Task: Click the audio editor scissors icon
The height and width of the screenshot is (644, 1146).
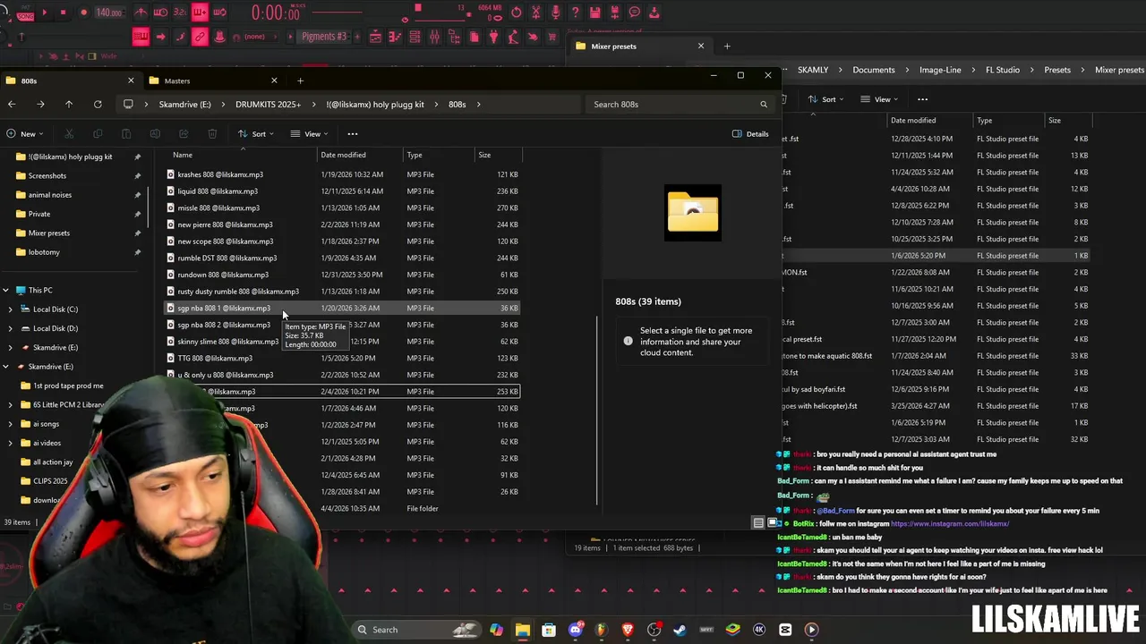Action: pyautogui.click(x=536, y=13)
